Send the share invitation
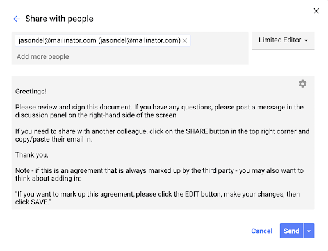This screenshot has height=251, width=328. coord(291,231)
